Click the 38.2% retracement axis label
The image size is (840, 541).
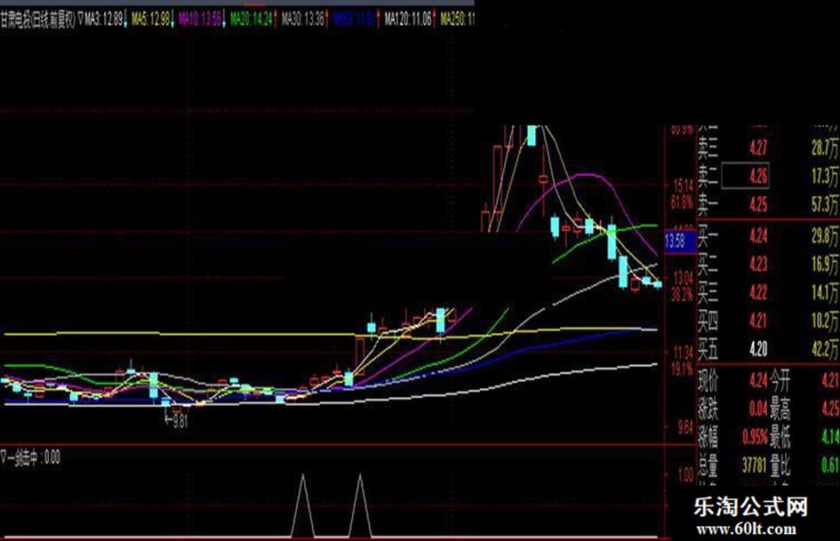click(682, 295)
